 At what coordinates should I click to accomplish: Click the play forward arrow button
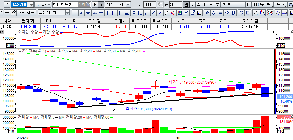pos(95,5)
